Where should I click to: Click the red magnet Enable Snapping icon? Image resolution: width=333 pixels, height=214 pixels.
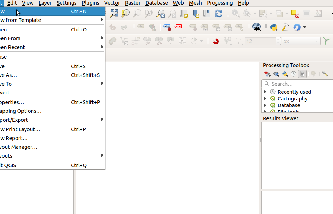pyautogui.click(x=215, y=41)
